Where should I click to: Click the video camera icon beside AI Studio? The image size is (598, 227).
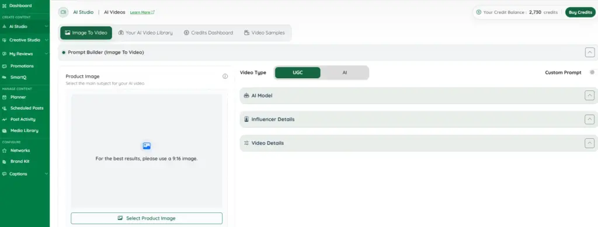(x=63, y=12)
